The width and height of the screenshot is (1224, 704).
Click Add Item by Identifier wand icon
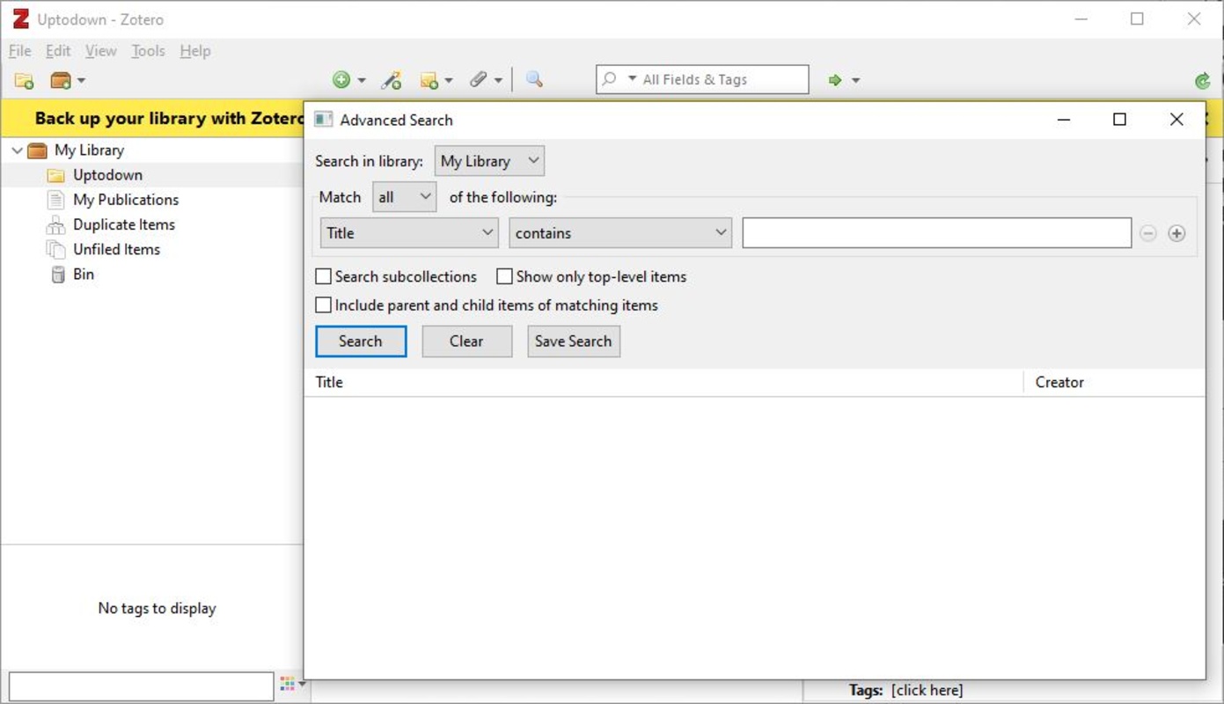(392, 81)
